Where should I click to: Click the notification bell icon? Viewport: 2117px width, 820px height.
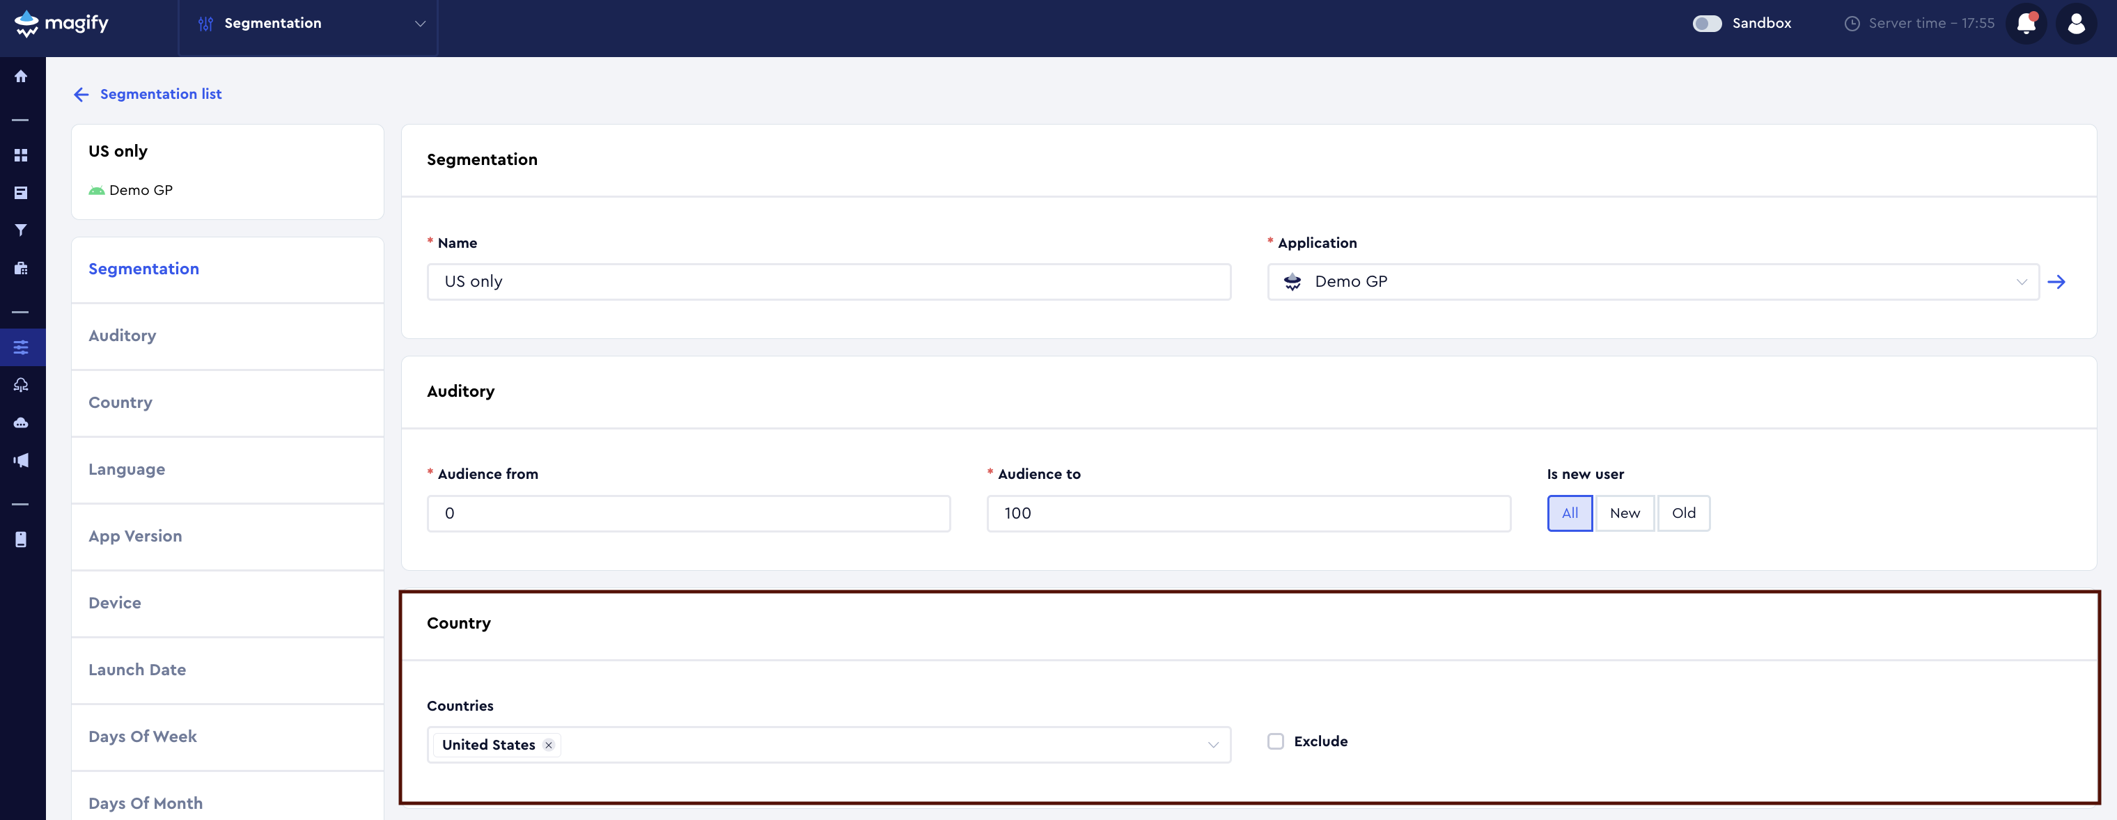coord(2026,24)
